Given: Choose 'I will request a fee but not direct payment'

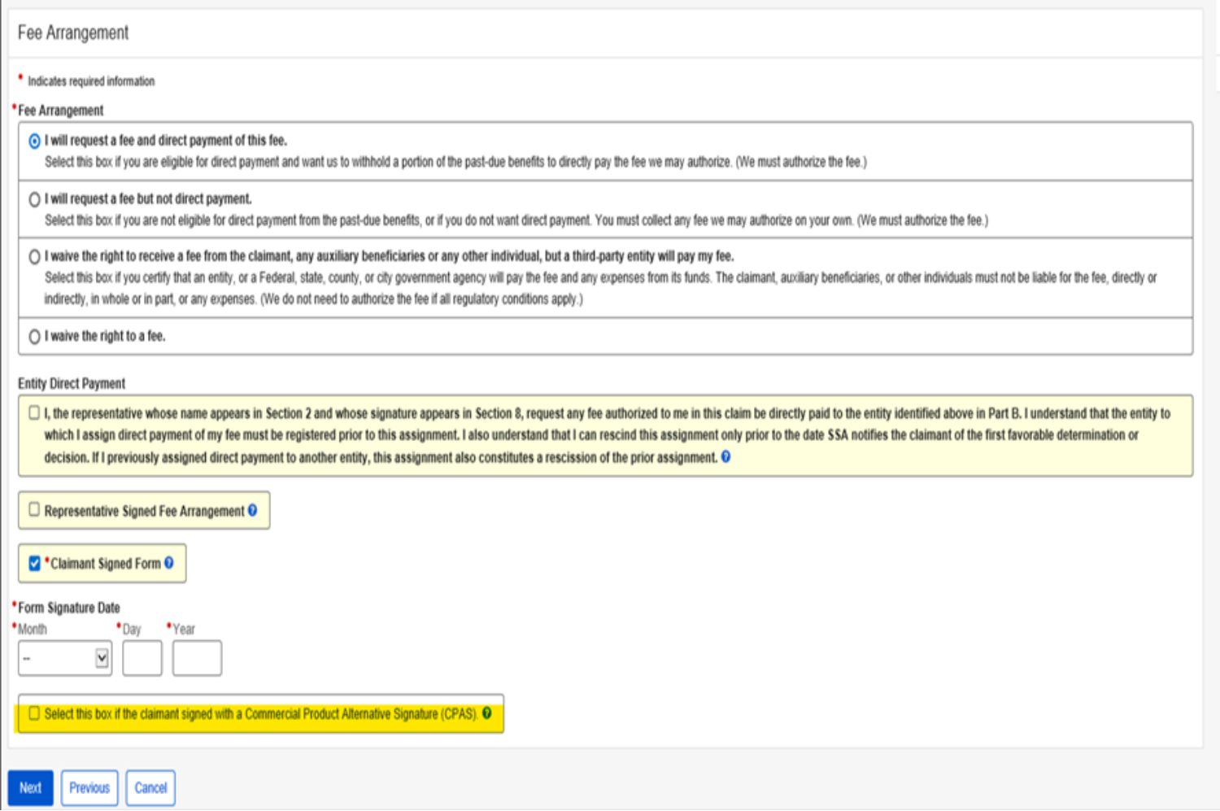Looking at the screenshot, I should [x=34, y=199].
